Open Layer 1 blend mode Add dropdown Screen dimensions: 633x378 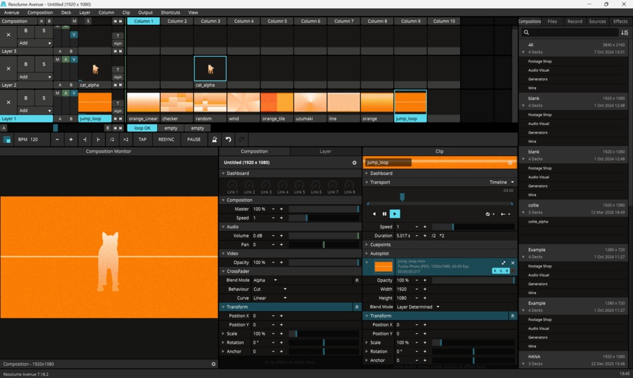click(x=35, y=111)
